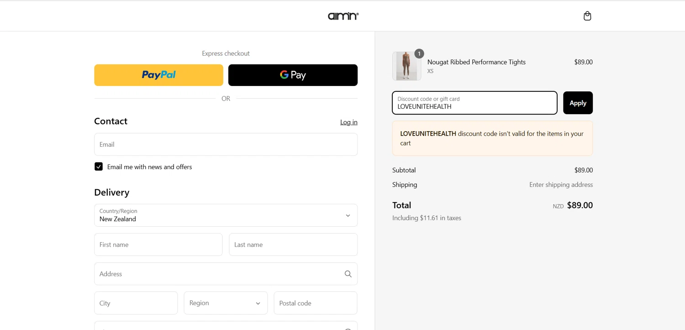The width and height of the screenshot is (685, 330).
Task: Click the Subtotal label
Action: [x=404, y=170]
